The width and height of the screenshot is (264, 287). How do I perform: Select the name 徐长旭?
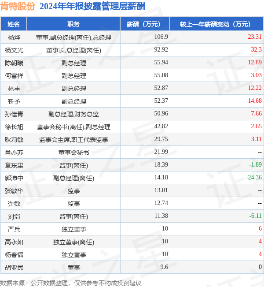pos(14,127)
